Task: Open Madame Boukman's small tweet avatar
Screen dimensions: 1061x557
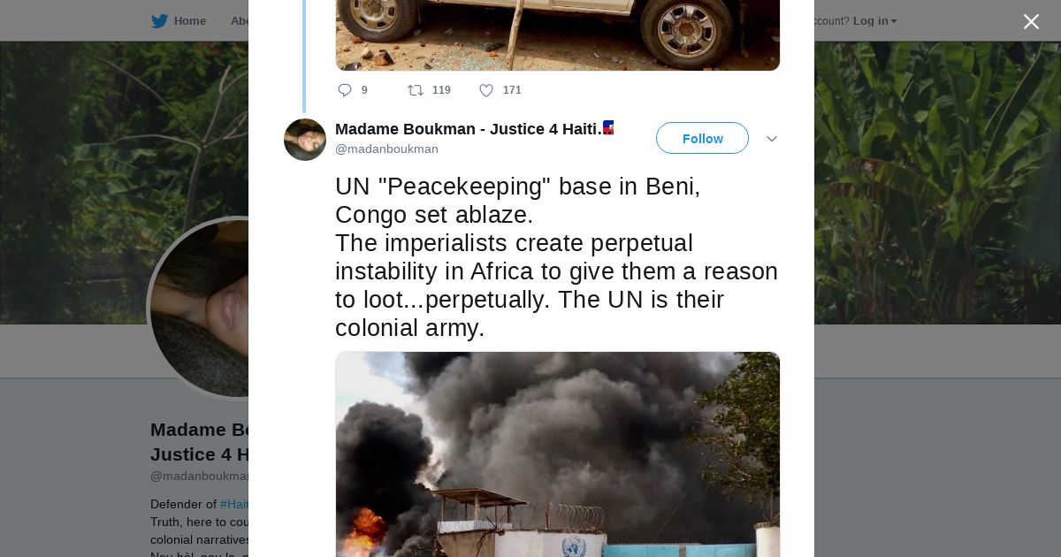Action: point(305,140)
